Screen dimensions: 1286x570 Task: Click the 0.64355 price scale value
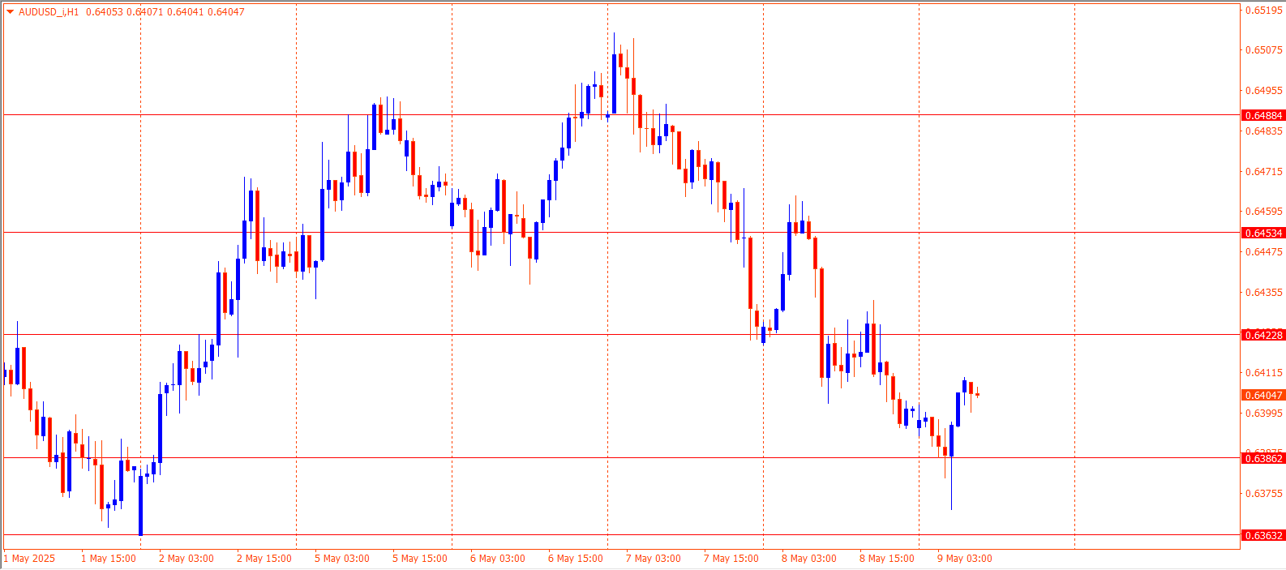[1264, 293]
